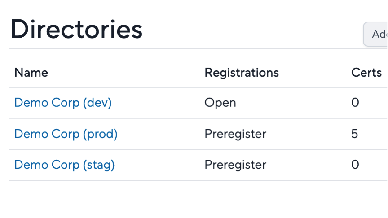388x218 pixels.
Task: Click 'Demo Corp' text in the prod row
Action: click(47, 134)
